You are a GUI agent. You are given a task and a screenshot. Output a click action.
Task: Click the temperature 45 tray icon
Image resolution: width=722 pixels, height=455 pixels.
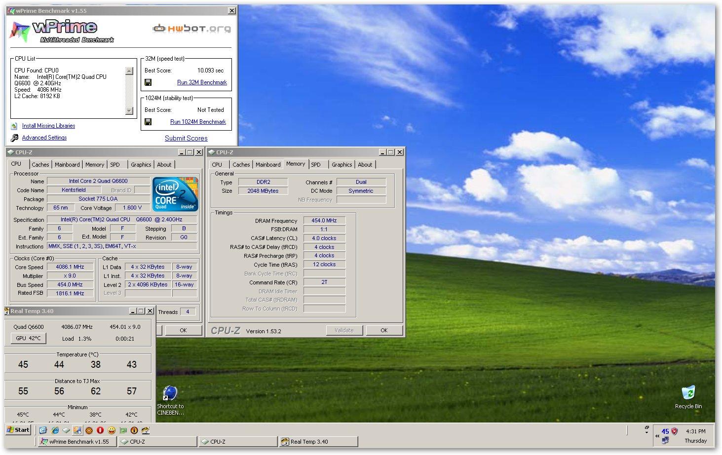pos(665,431)
